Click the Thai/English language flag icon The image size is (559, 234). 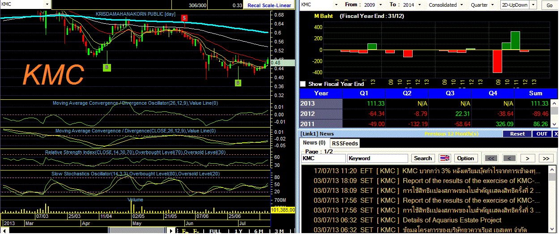(x=444, y=158)
